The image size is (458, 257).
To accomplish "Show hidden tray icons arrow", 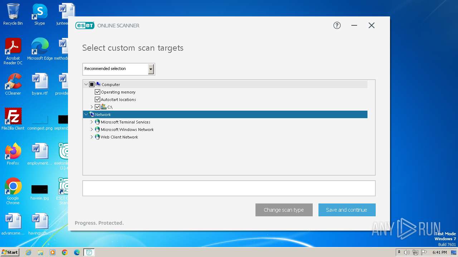I will pos(399,252).
